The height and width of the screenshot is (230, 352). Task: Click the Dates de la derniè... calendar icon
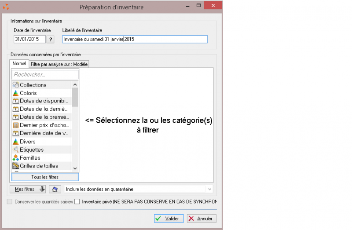15,109
